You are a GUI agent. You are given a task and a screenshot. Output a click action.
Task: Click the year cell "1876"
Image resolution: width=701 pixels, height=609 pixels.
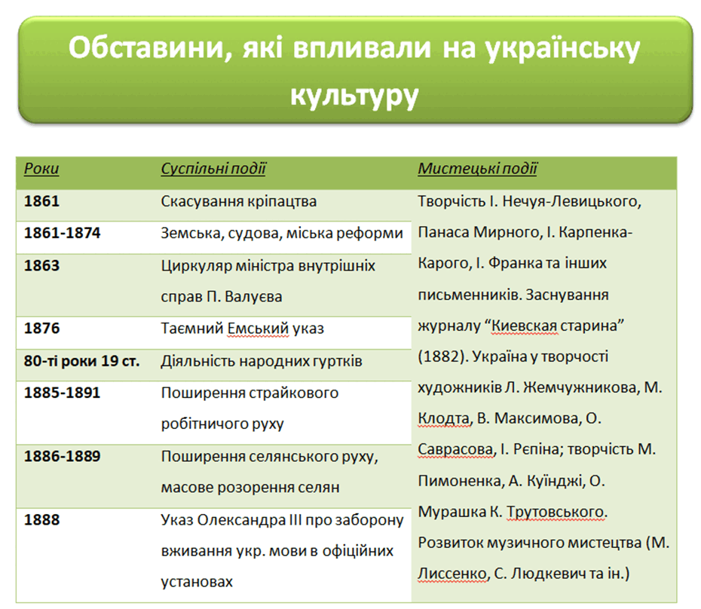(41, 328)
